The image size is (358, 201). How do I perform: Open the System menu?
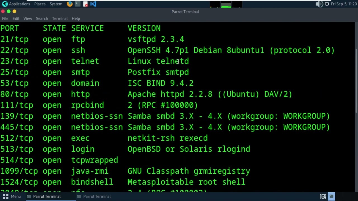[x=56, y=4]
